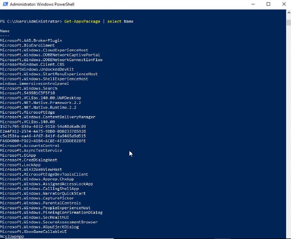This screenshot has height=239, width=291.
Task: Click the vertical scrollbar thumb
Action: click(x=289, y=22)
